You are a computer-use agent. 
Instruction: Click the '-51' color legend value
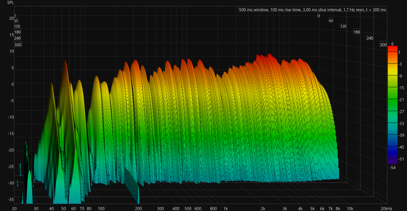(401, 159)
